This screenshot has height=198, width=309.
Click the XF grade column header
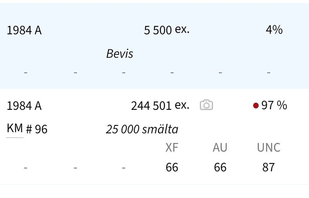[x=172, y=148]
